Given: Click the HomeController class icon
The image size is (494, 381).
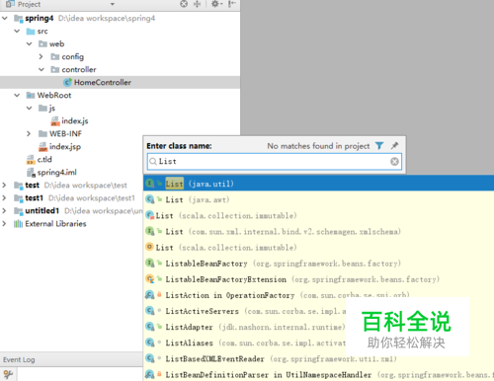Looking at the screenshot, I should point(67,82).
